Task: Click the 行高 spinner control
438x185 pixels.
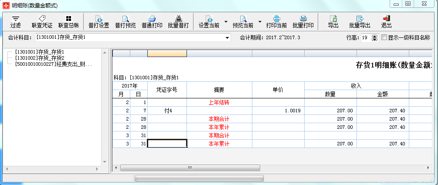Action: (374, 38)
